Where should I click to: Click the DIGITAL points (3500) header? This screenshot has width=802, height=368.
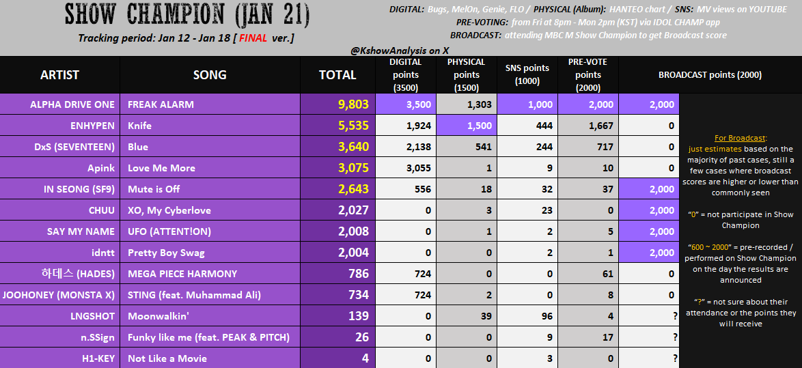tap(406, 74)
